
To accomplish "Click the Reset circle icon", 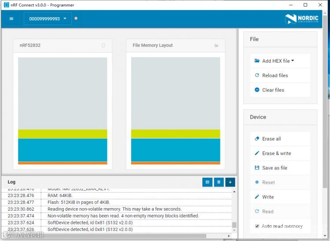I will pos(257,182).
